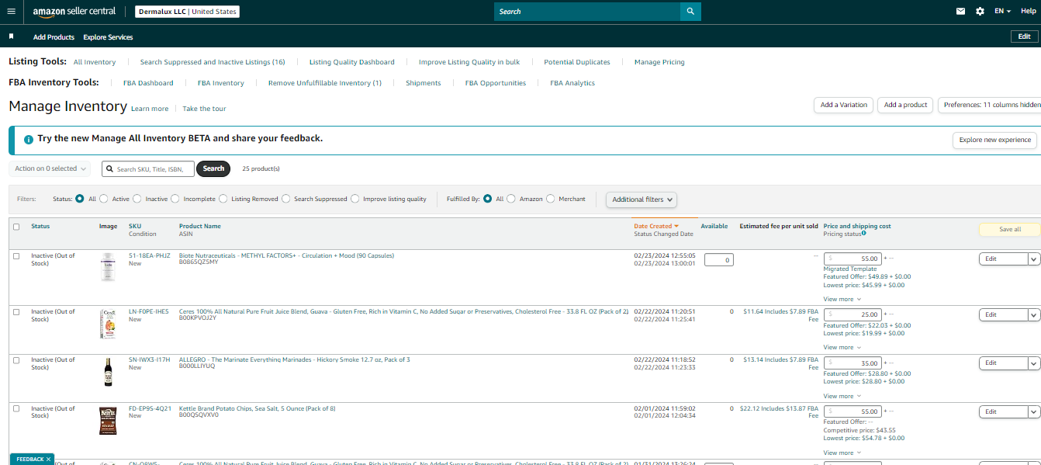
Task: Expand View more under ALLEGRO pricing
Action: click(x=841, y=396)
